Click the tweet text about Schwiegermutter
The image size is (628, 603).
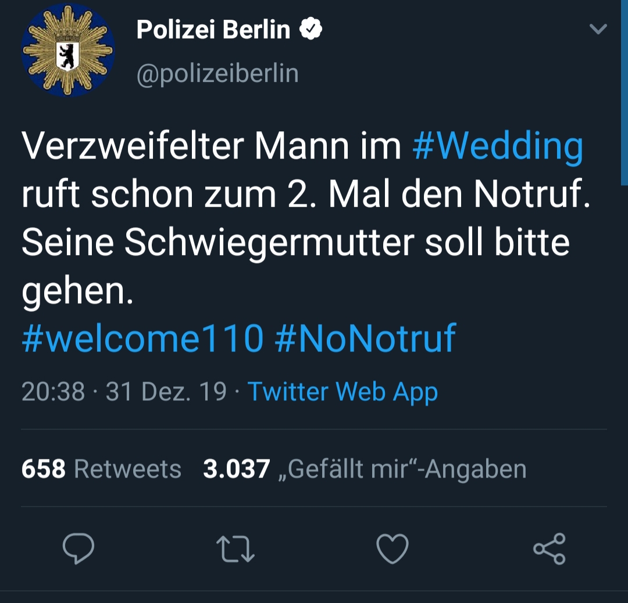click(x=295, y=243)
